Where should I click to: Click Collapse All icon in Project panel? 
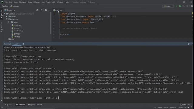click(41, 10)
